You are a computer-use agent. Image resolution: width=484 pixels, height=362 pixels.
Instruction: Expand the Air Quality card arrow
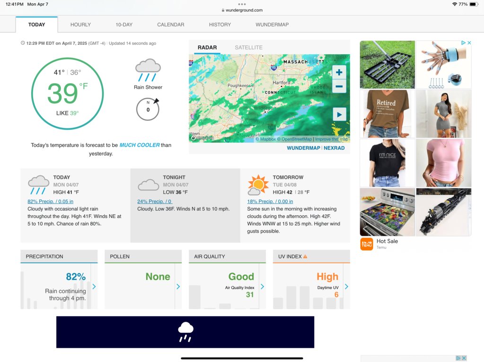pyautogui.click(x=263, y=286)
